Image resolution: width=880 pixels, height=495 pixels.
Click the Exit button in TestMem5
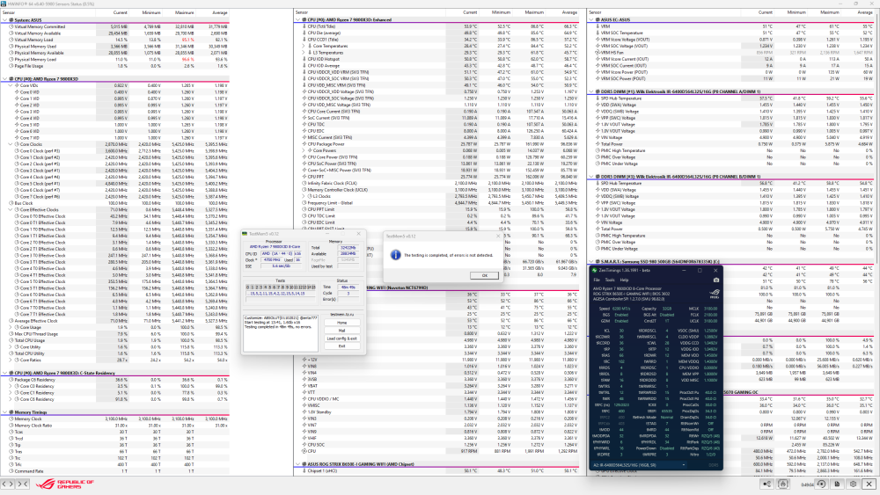pyautogui.click(x=342, y=346)
